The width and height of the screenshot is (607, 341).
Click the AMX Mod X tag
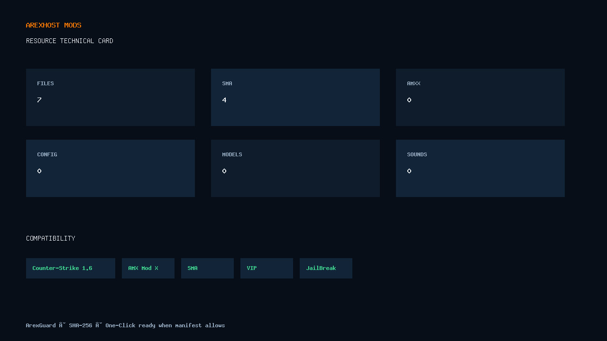click(x=148, y=268)
